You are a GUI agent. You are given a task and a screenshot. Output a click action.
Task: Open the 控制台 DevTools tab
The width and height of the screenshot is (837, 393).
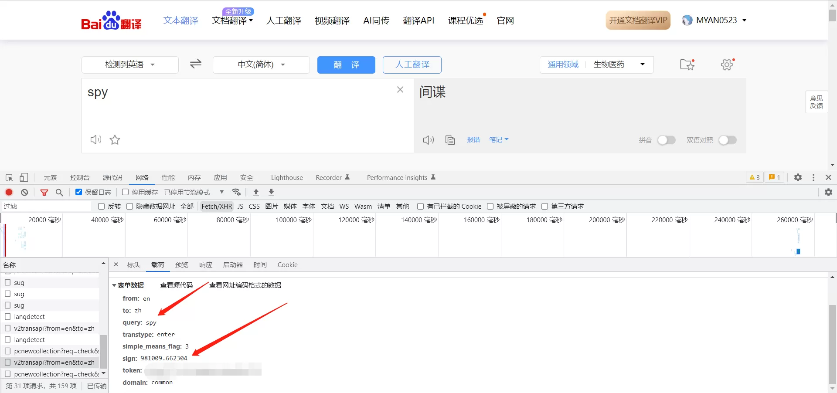[x=80, y=177]
